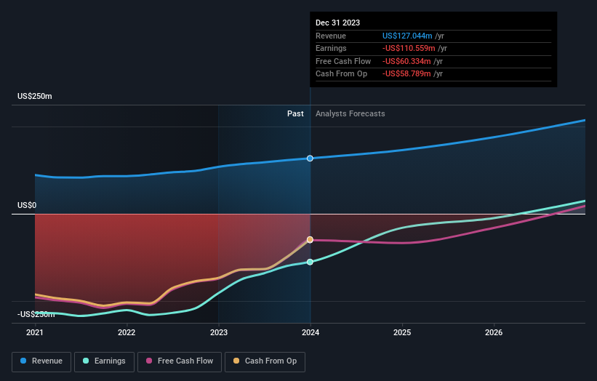Click the US$127.044m revenue value
This screenshot has width=597, height=381.
[x=407, y=36]
